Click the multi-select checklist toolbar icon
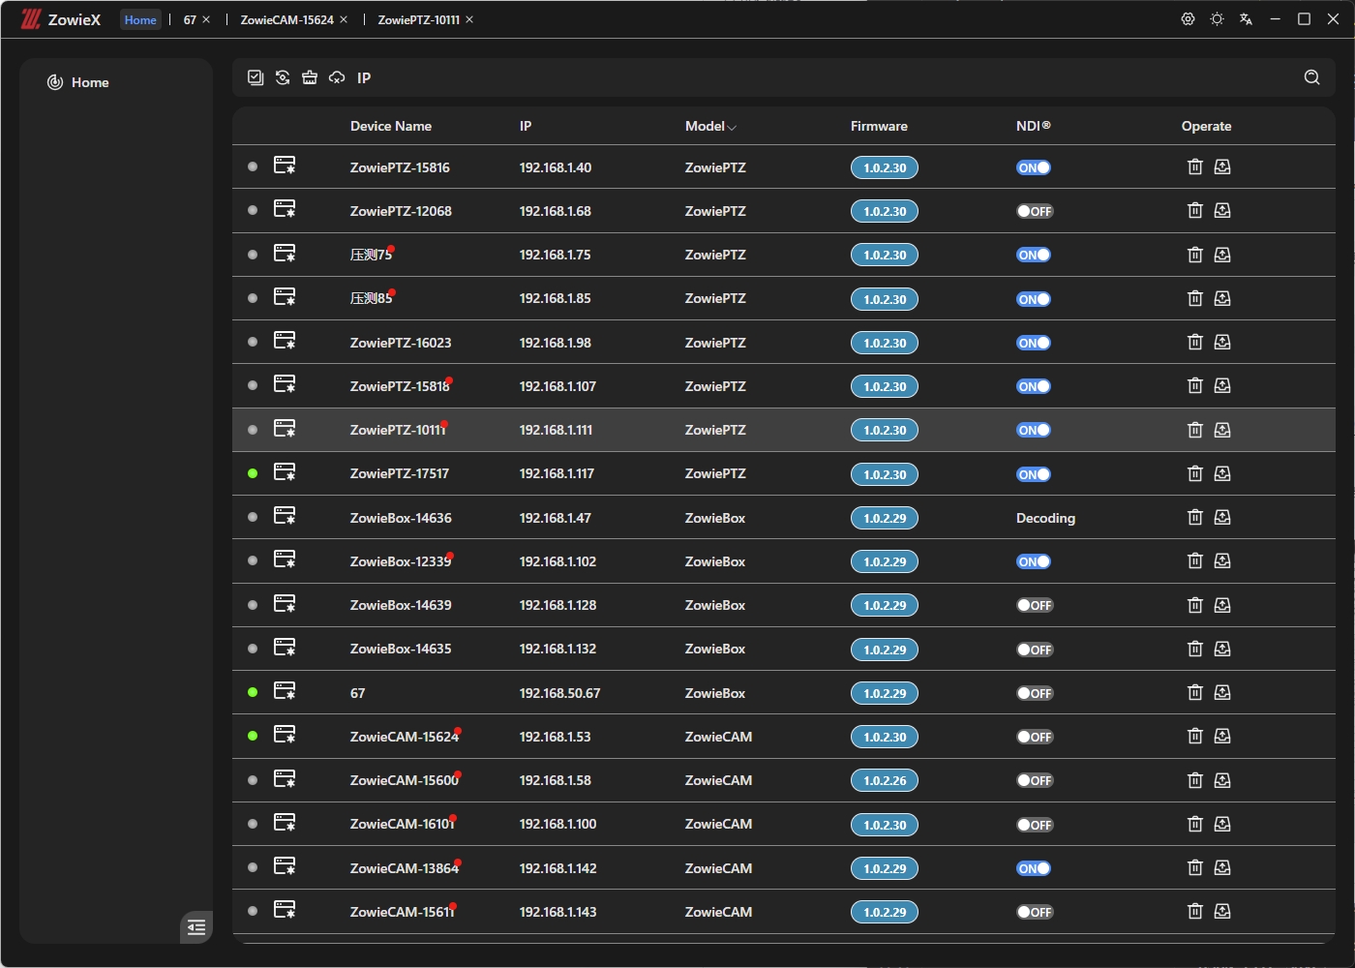 pyautogui.click(x=256, y=77)
